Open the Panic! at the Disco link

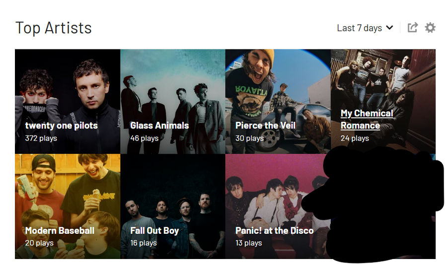(x=274, y=230)
